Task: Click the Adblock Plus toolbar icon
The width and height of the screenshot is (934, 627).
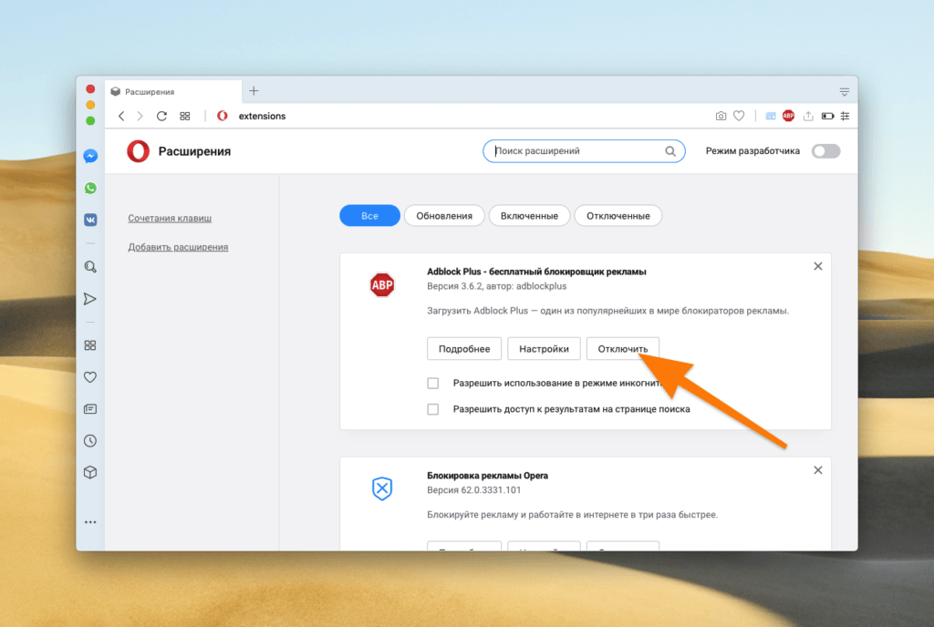Action: click(788, 116)
